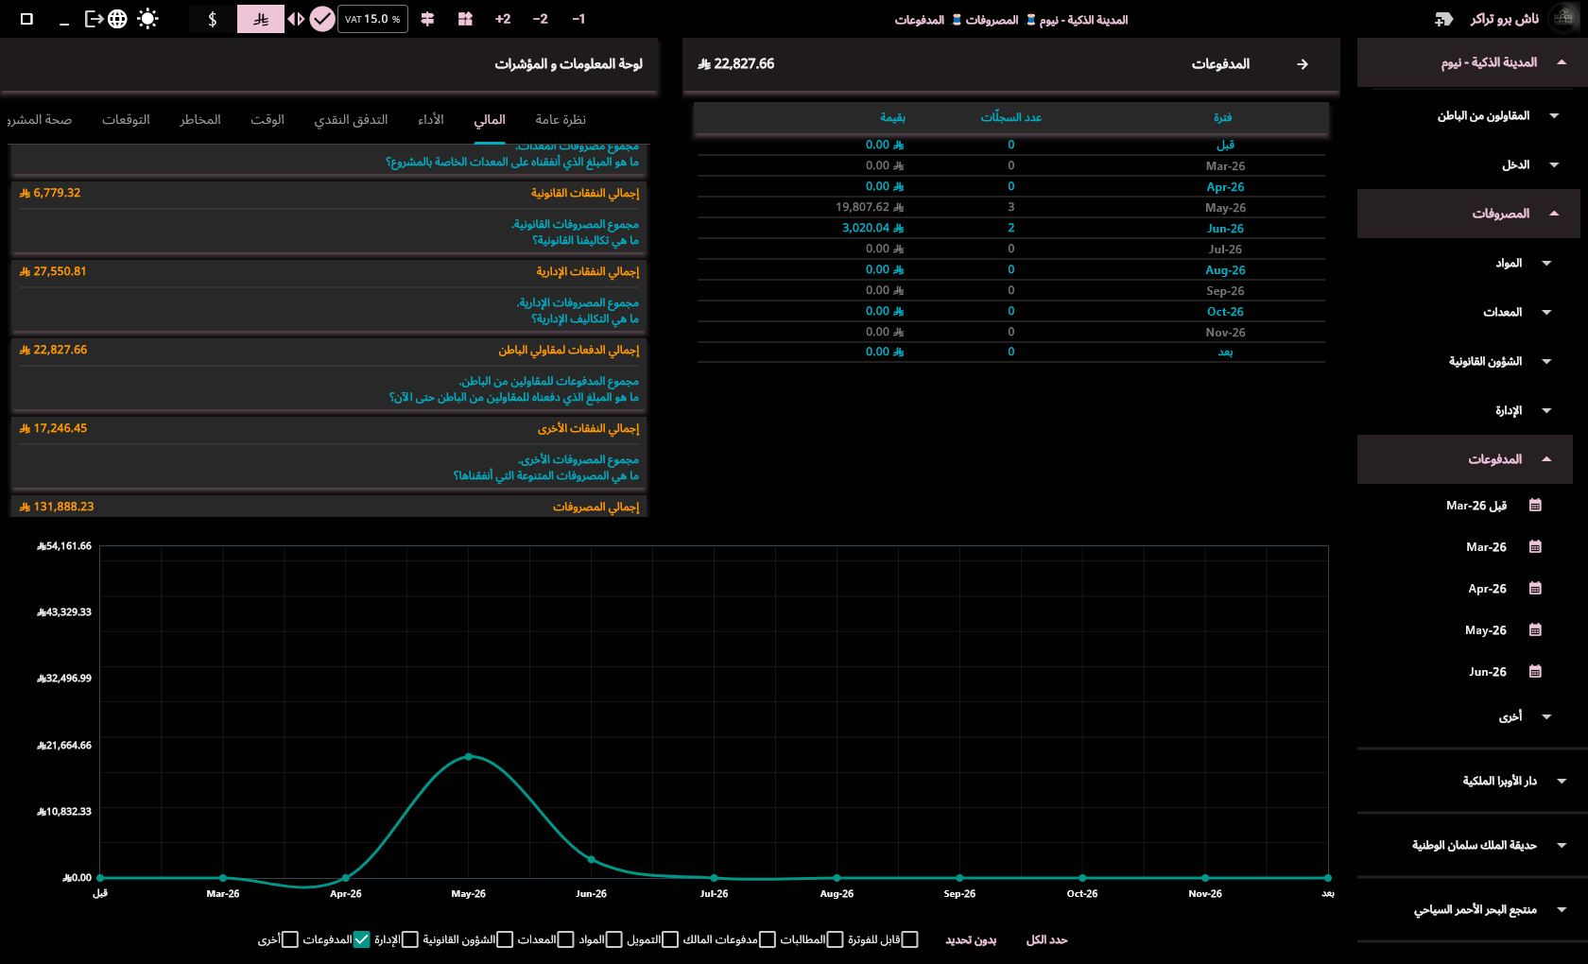
Task: Click the logout icon in top toolbar
Action: point(94,19)
